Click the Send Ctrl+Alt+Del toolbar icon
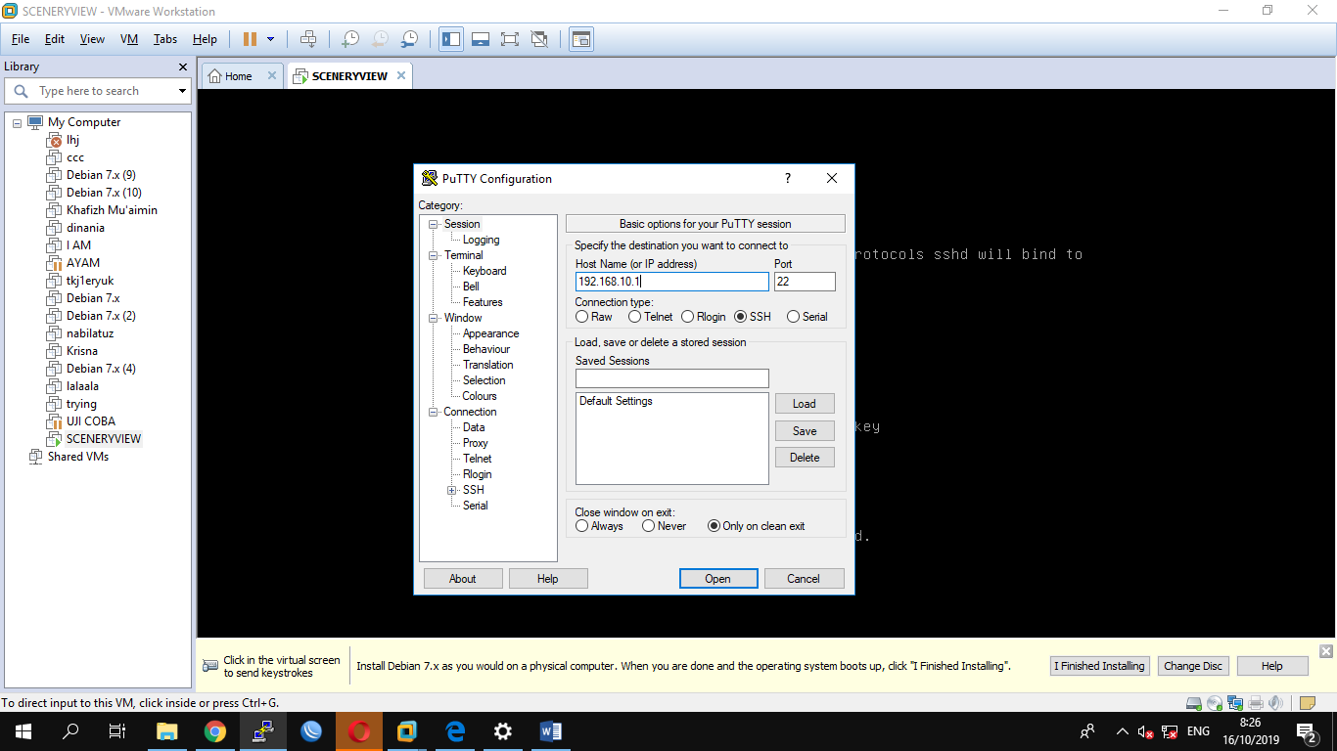 pyautogui.click(x=308, y=39)
